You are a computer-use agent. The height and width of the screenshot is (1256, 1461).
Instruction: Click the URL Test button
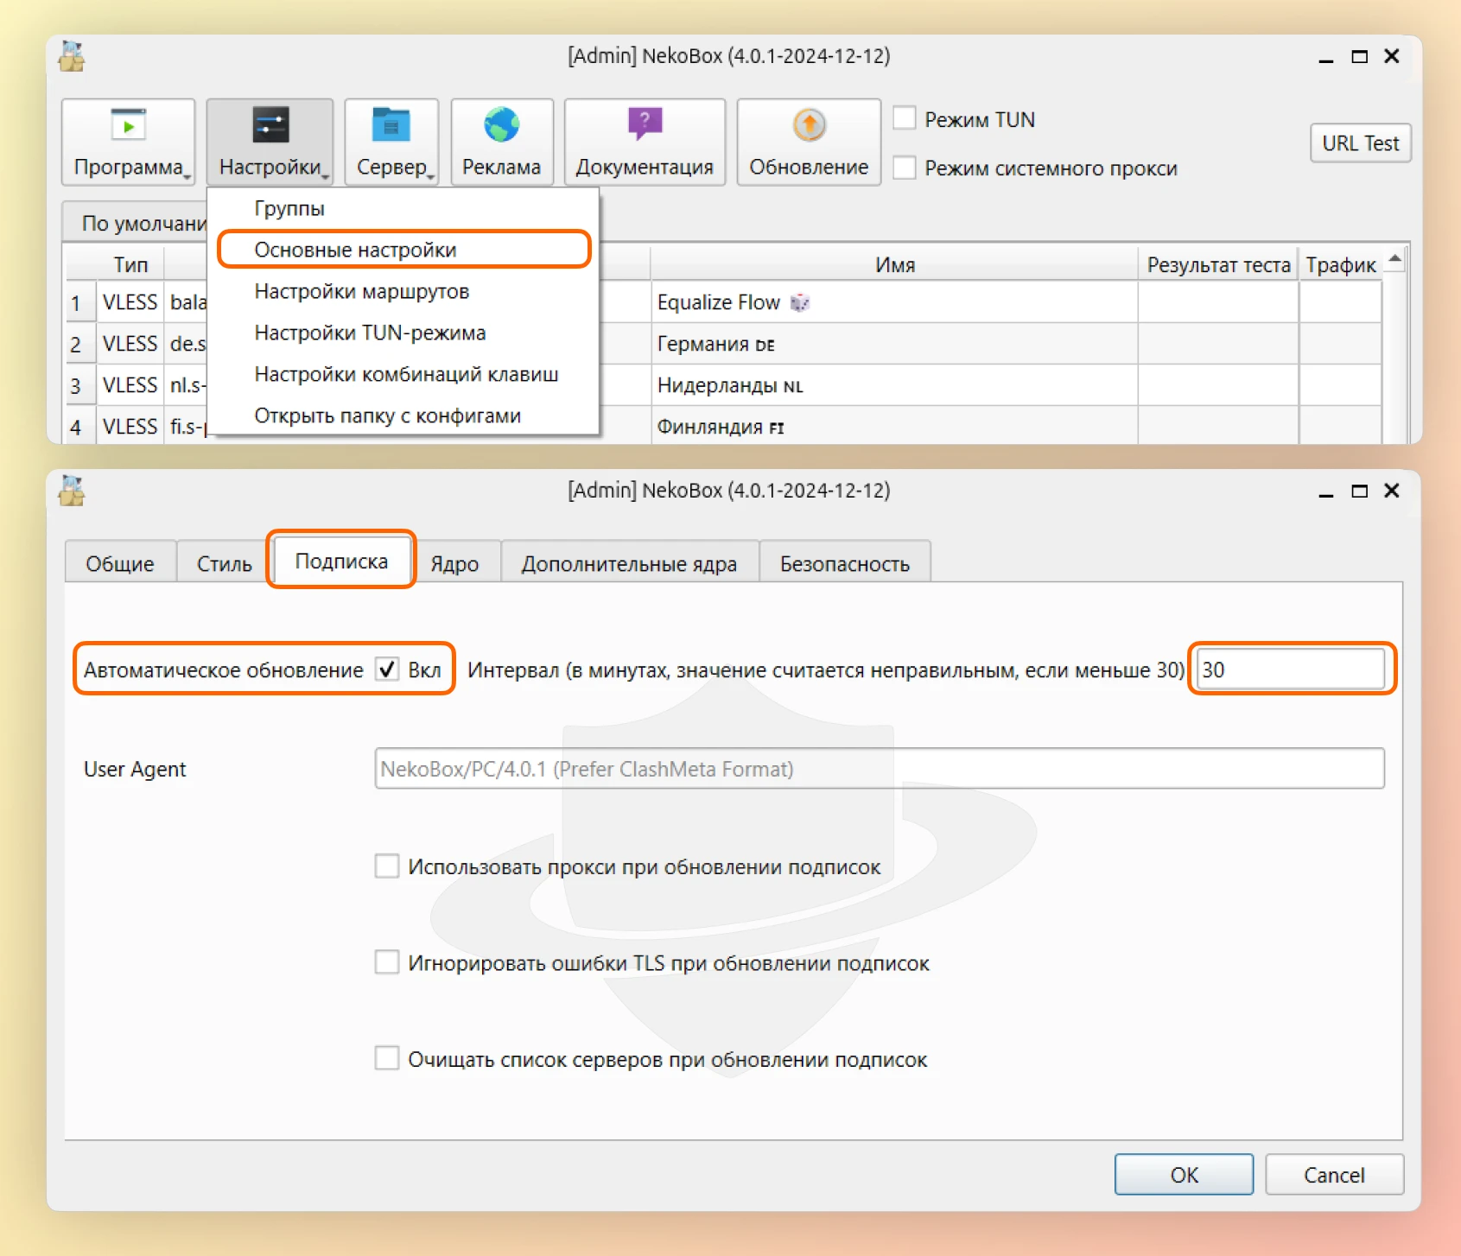pyautogui.click(x=1360, y=143)
